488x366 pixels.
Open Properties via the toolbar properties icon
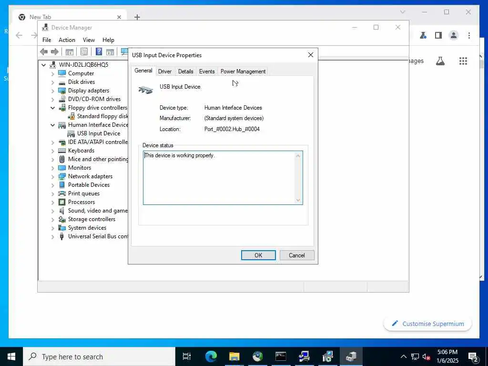coord(84,51)
